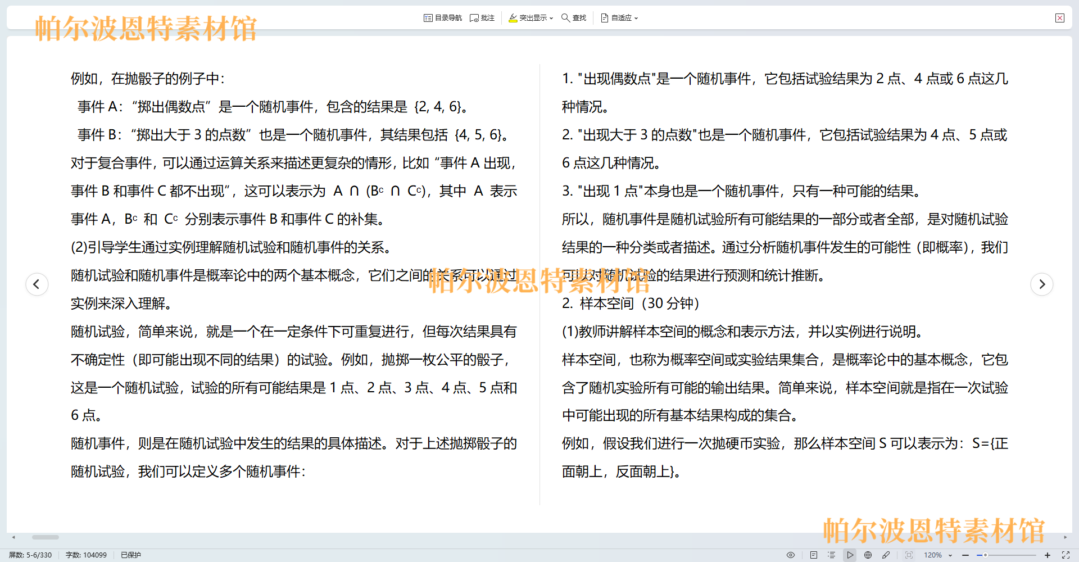This screenshot has width=1079, height=562.
Task: Click 已保护 protection status
Action: pos(131,555)
